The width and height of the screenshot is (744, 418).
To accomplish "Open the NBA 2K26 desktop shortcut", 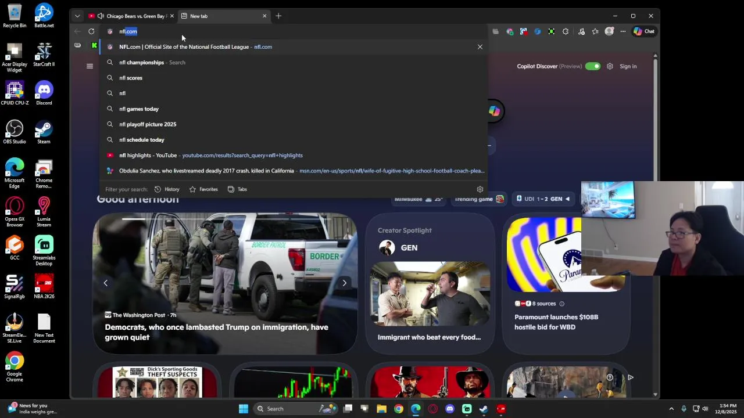I will (44, 287).
